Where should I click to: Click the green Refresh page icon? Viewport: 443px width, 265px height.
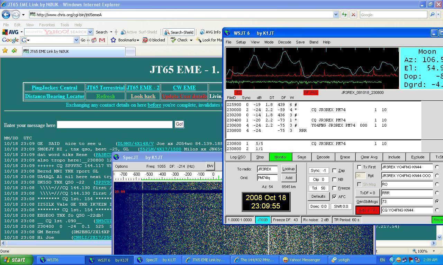(344, 14)
